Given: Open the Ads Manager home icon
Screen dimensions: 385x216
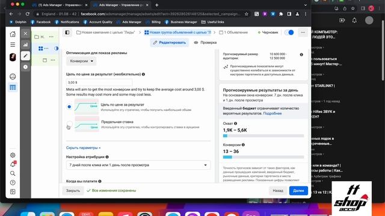Looking at the screenshot, I should [x=13, y=34].
